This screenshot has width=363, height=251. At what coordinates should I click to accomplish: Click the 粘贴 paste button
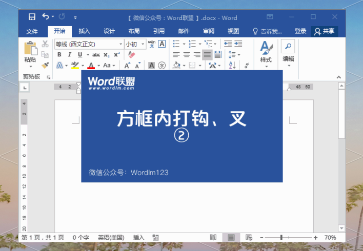click(x=30, y=52)
